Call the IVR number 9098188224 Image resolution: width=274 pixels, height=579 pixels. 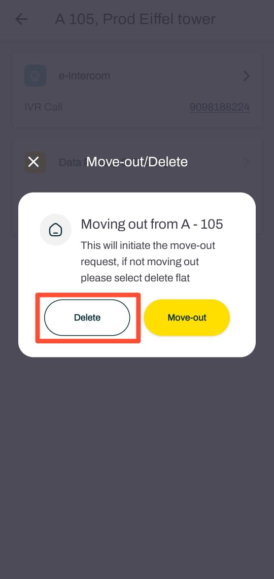(220, 107)
